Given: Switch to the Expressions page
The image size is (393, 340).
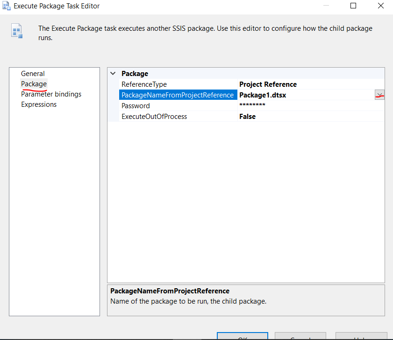Looking at the screenshot, I should pos(39,104).
